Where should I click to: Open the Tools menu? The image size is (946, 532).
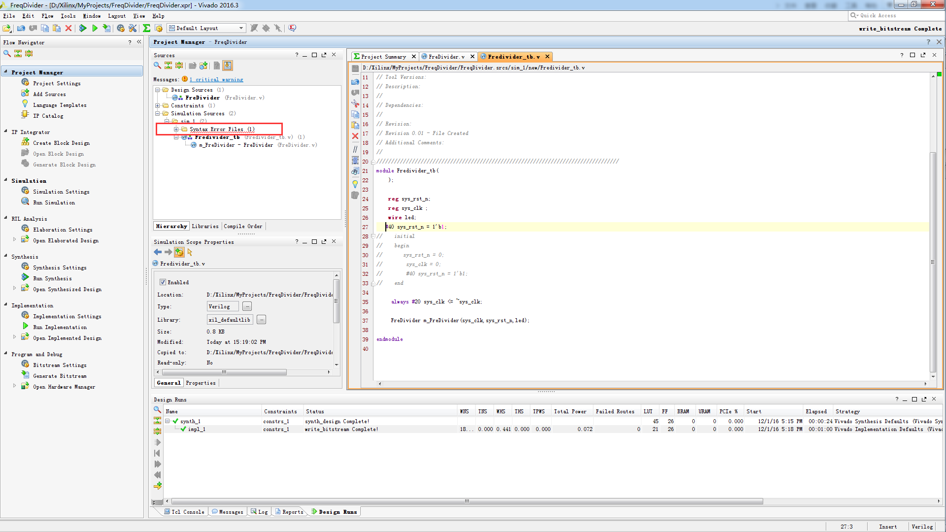[68, 16]
